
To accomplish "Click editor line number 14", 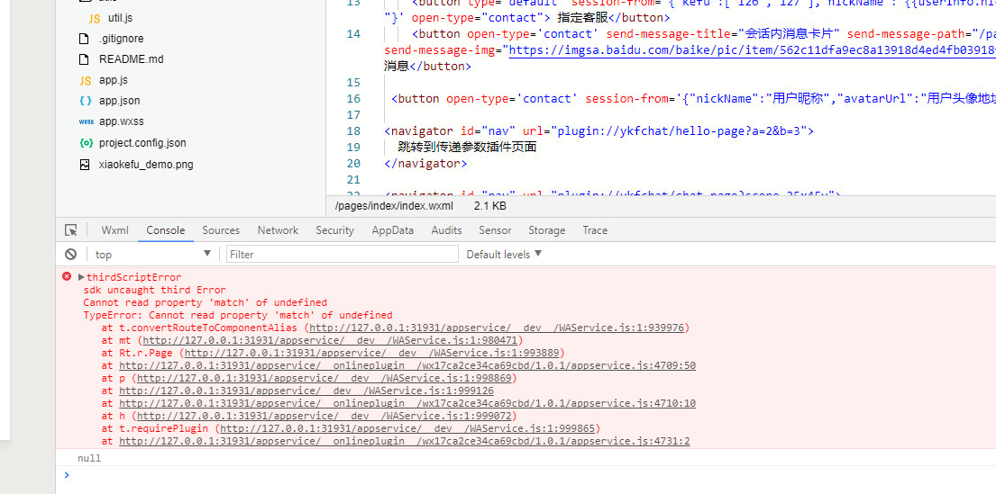I will [353, 34].
